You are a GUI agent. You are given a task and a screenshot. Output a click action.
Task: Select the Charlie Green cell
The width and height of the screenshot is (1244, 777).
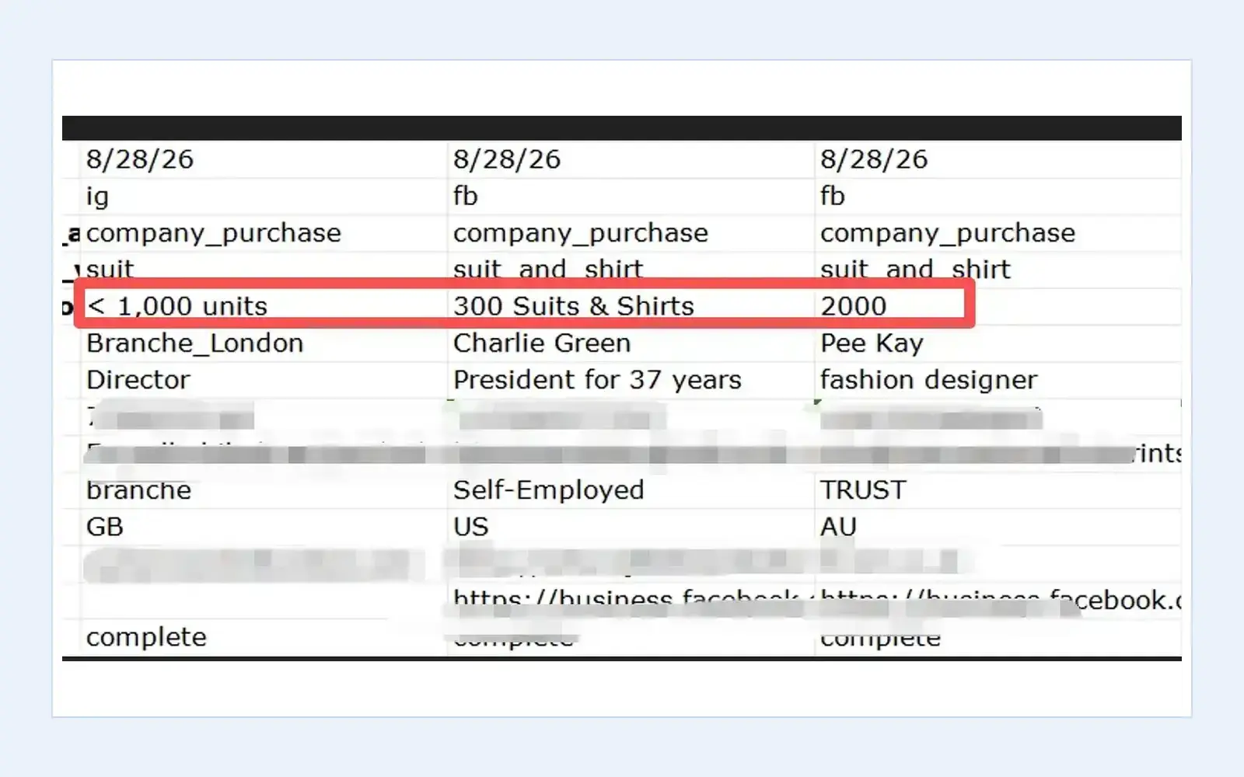point(631,343)
